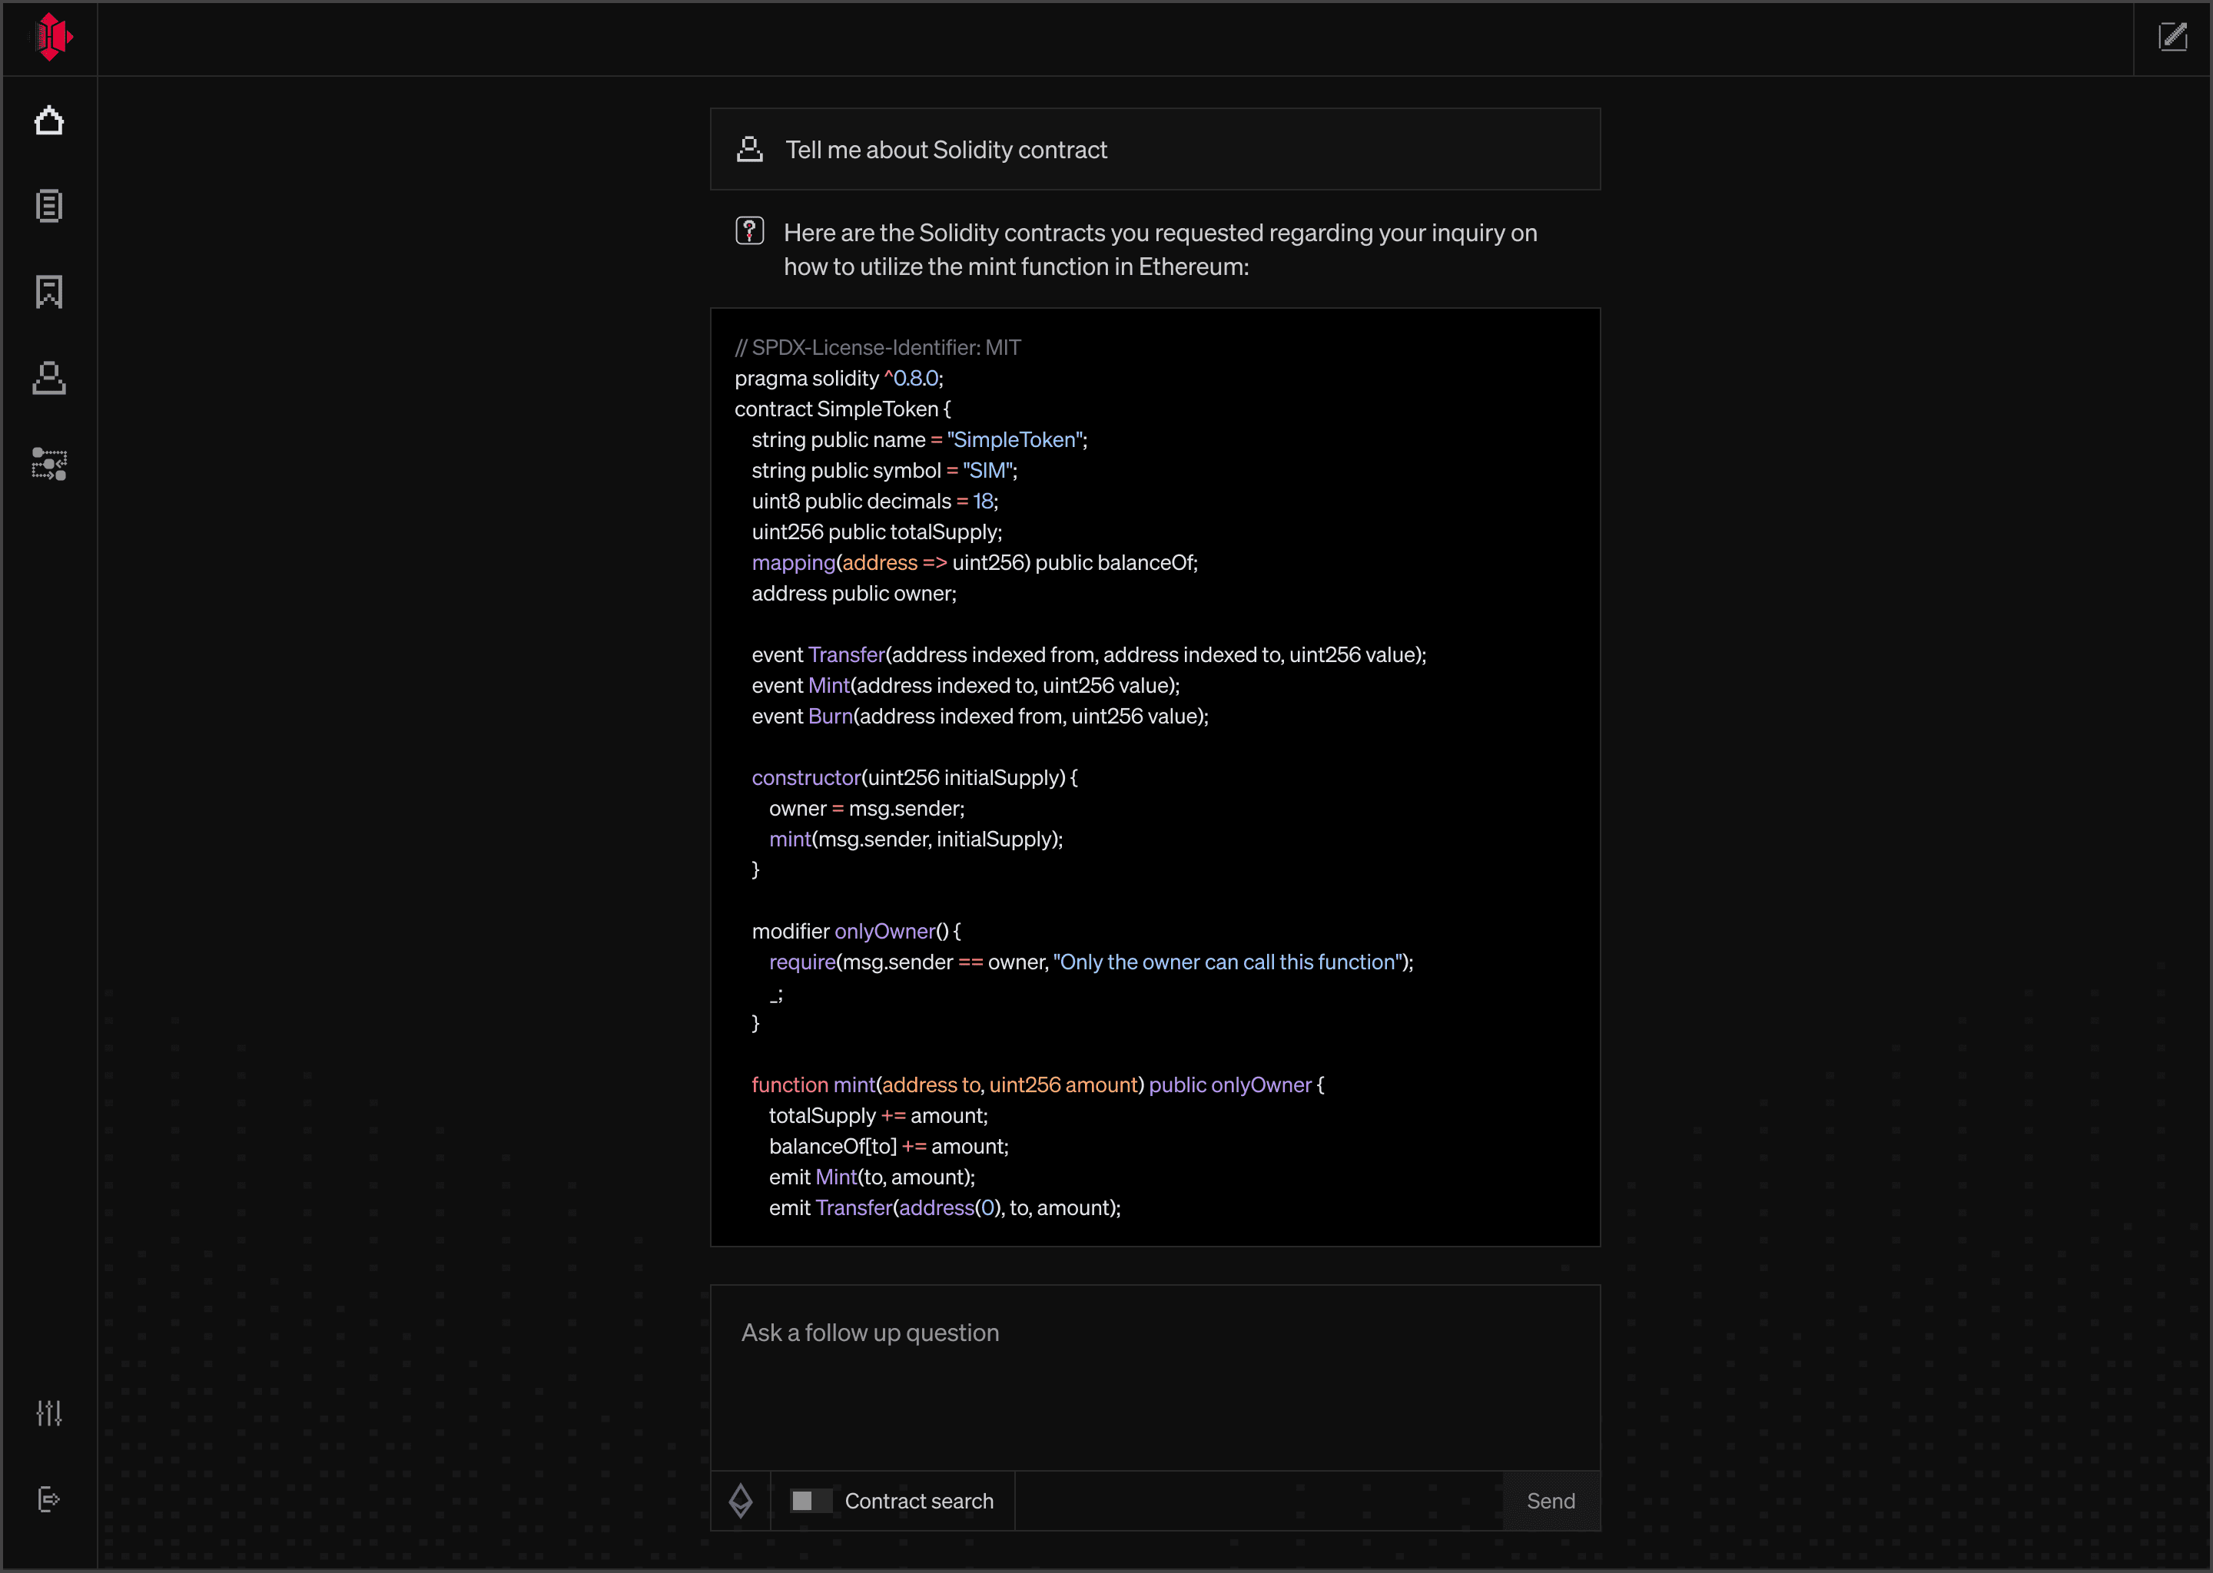Open the documents list sidebar icon
The width and height of the screenshot is (2213, 1573).
click(49, 207)
